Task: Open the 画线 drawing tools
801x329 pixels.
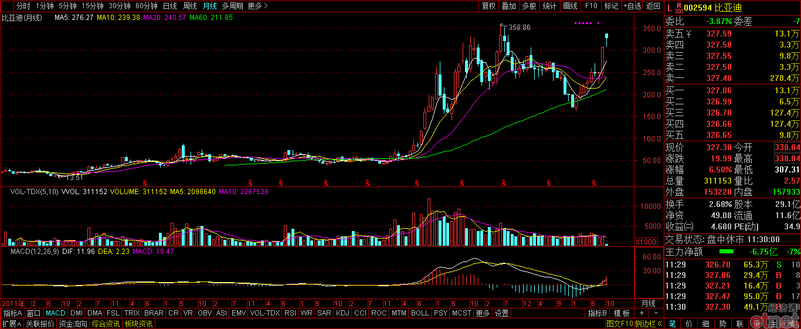Action: [x=570, y=6]
